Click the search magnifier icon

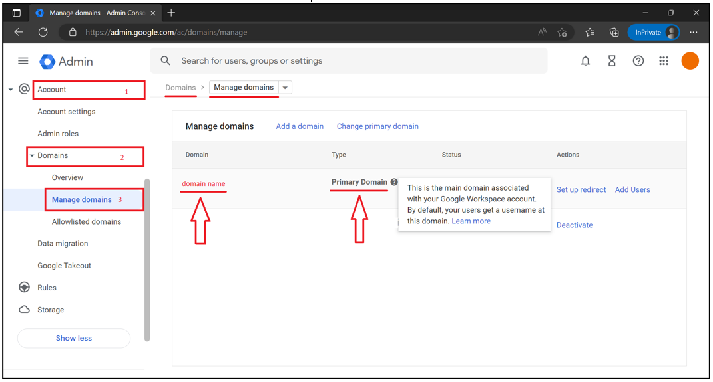166,61
